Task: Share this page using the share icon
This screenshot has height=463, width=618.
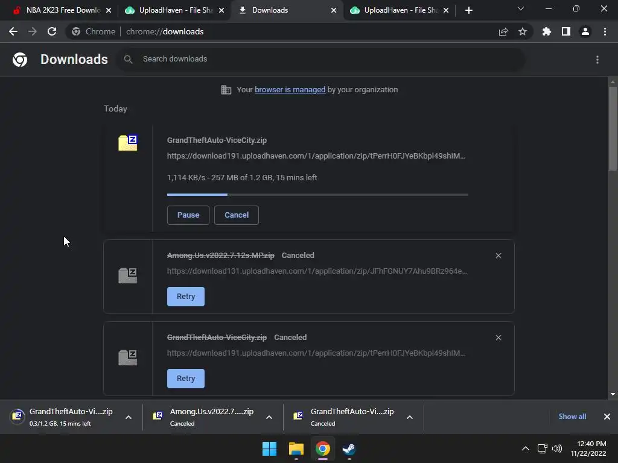Action: point(503,31)
